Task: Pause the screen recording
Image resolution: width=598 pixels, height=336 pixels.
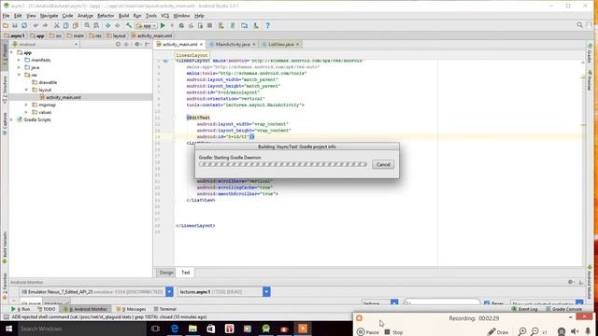Action: (x=368, y=332)
